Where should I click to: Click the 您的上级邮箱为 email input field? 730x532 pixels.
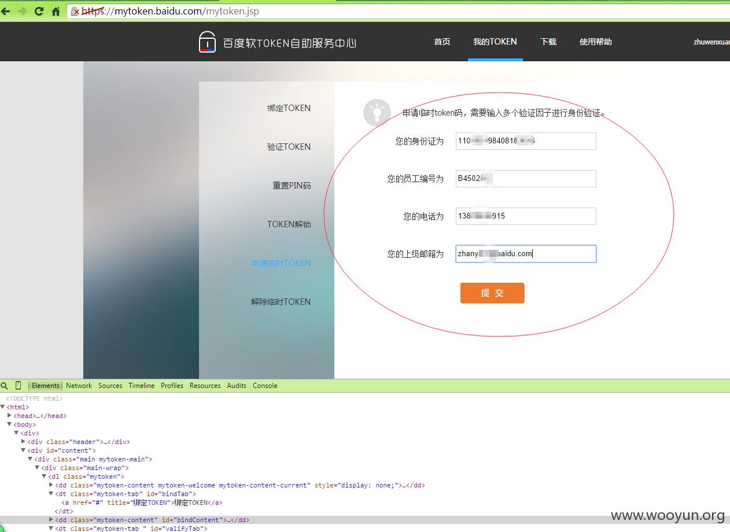(x=526, y=254)
